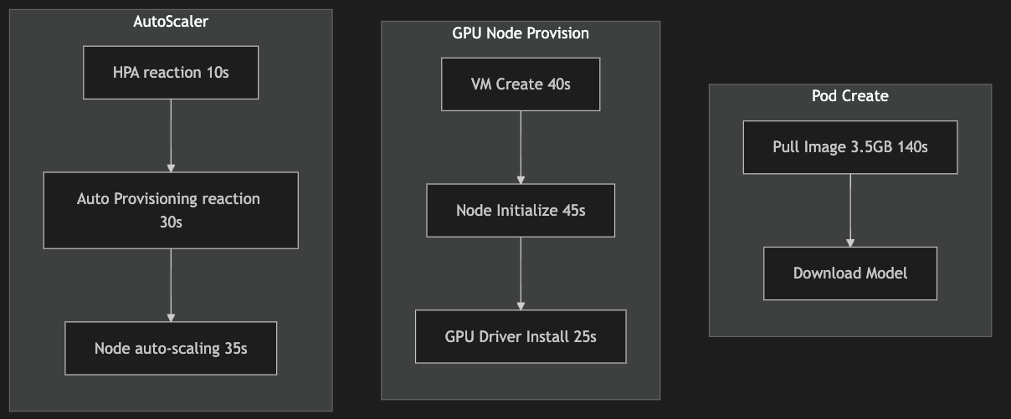Screen dimensions: 1011x419
Task: Click empty space below Download Model in Pod Create
Action: [x=850, y=319]
